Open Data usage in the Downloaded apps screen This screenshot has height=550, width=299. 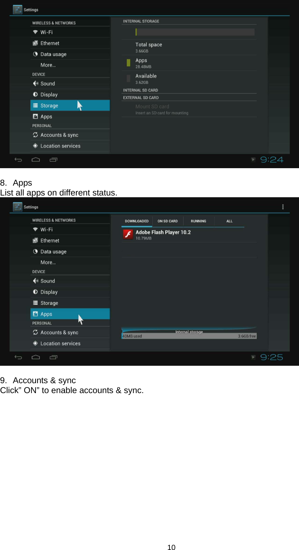(70, 252)
